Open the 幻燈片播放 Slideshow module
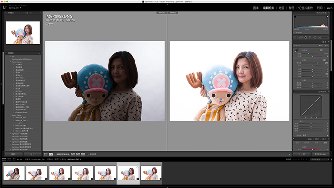334x188 pixels. click(x=305, y=8)
